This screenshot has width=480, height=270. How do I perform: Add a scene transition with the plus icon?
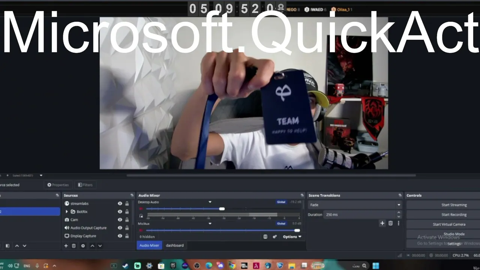click(x=382, y=223)
